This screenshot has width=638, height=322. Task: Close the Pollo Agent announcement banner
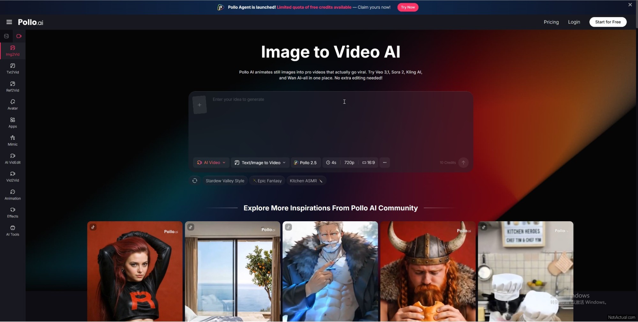pos(630,5)
